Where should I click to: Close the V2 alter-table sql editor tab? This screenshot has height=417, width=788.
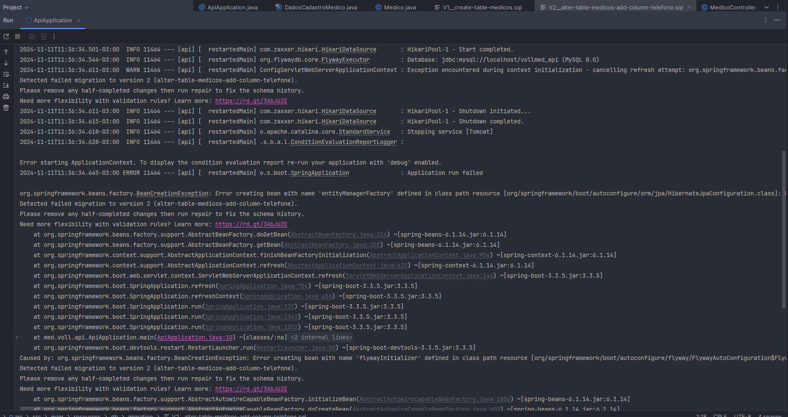pos(689,7)
